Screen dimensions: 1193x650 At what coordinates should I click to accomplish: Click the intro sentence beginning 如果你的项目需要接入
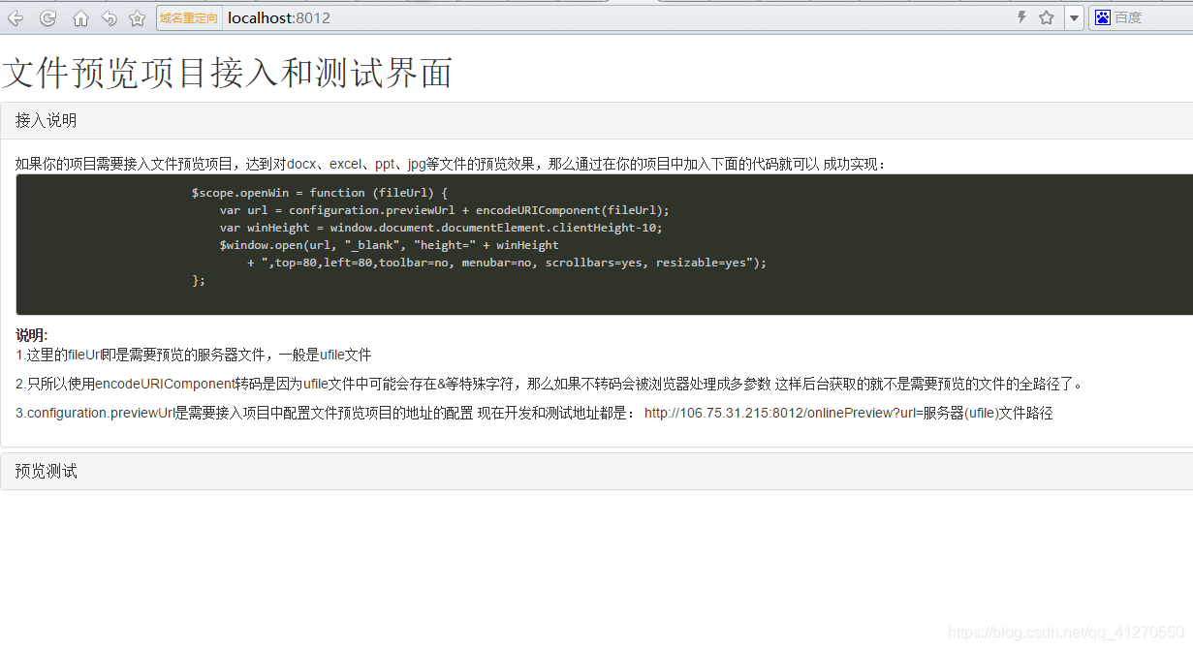pos(451,164)
